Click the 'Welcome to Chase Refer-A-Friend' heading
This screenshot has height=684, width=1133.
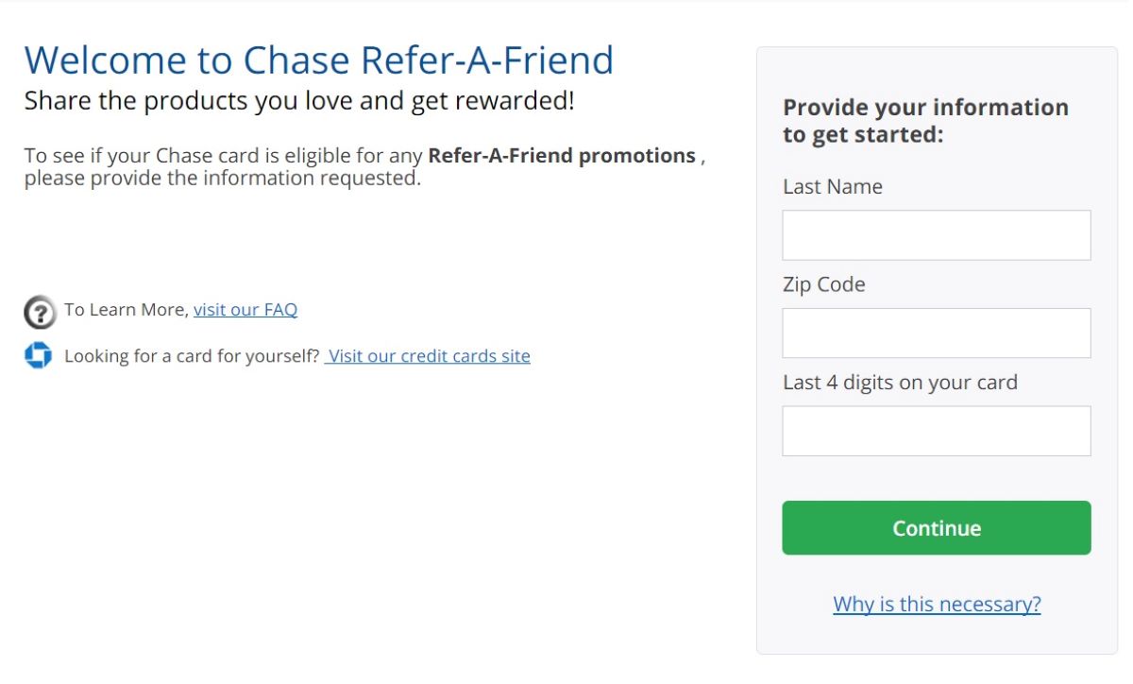coord(318,60)
